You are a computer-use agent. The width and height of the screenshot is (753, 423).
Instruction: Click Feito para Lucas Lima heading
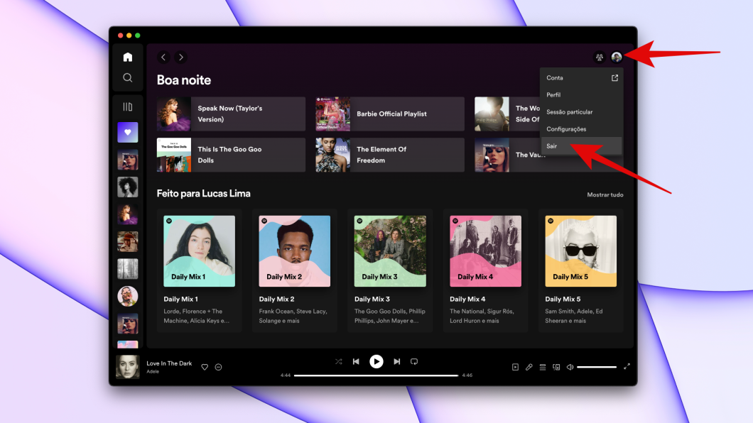[x=204, y=193]
